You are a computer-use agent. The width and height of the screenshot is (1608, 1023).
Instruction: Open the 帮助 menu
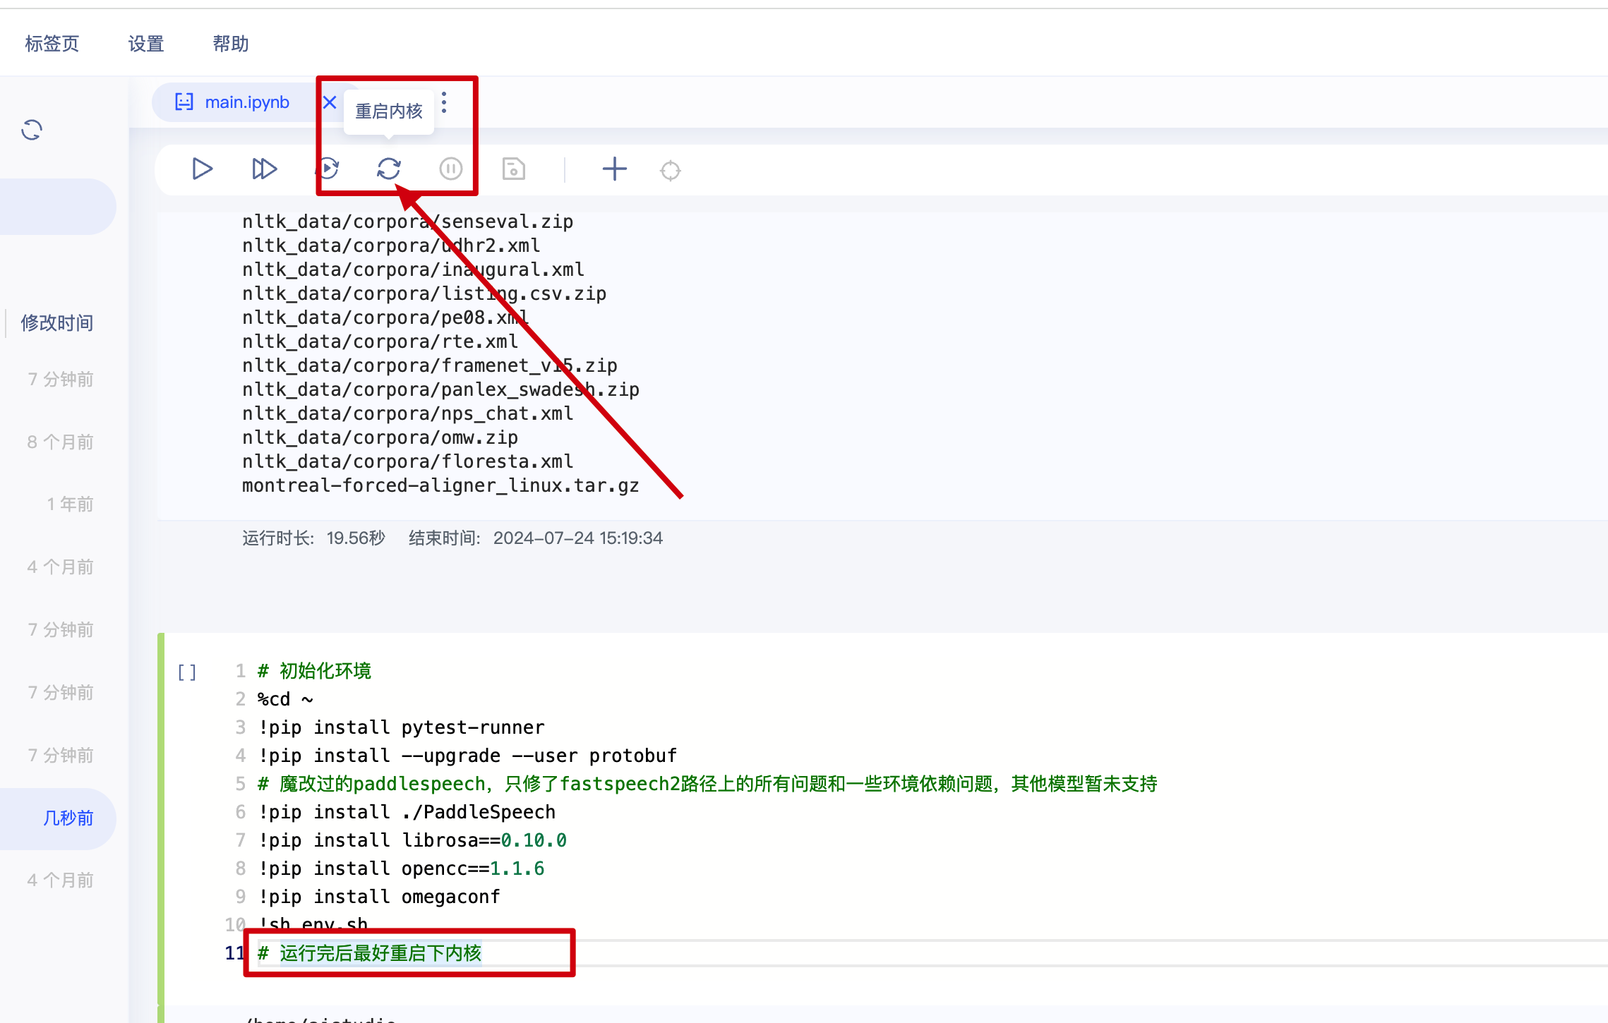(231, 44)
